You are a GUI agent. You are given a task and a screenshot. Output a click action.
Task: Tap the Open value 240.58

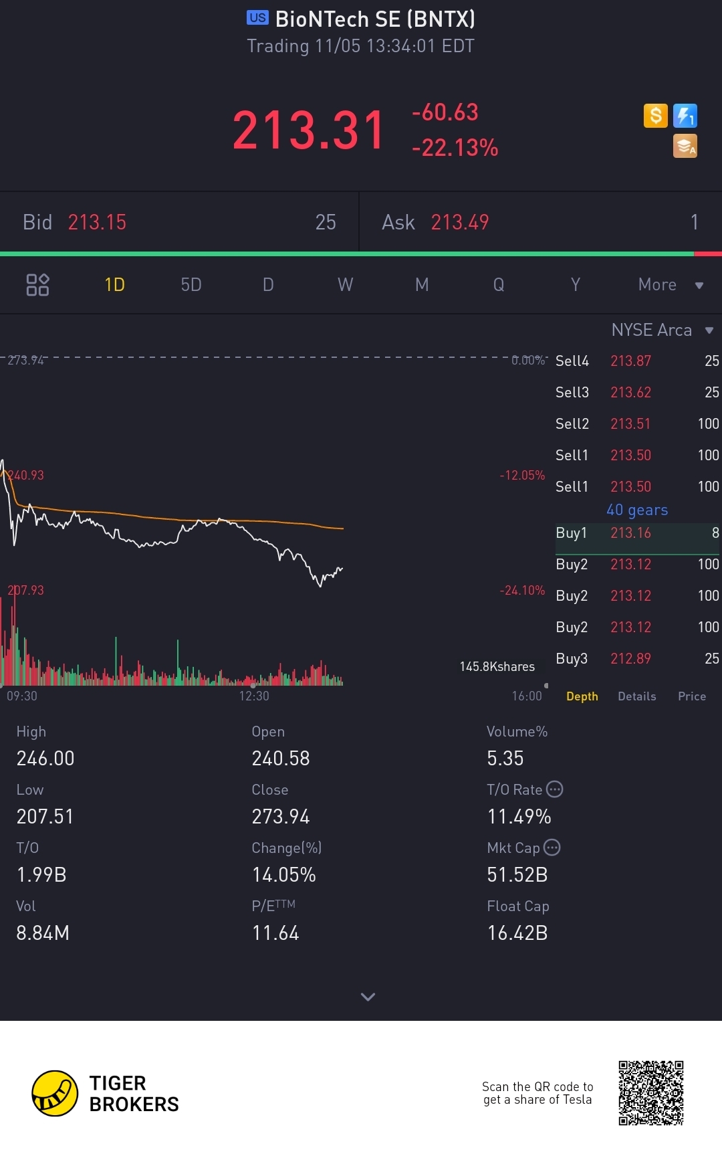pos(281,759)
